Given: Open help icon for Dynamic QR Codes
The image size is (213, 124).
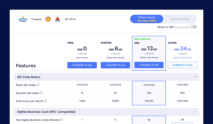Looking at the screenshot, I should (x=42, y=93).
